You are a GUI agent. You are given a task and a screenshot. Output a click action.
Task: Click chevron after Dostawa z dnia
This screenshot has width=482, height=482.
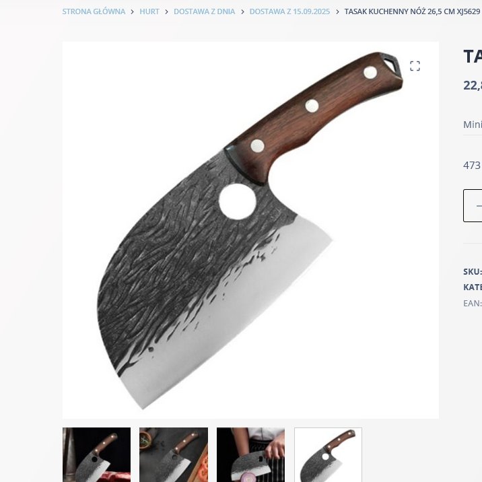[242, 12]
